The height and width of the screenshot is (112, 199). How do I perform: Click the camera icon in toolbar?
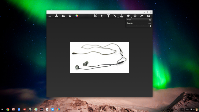click(x=148, y=16)
